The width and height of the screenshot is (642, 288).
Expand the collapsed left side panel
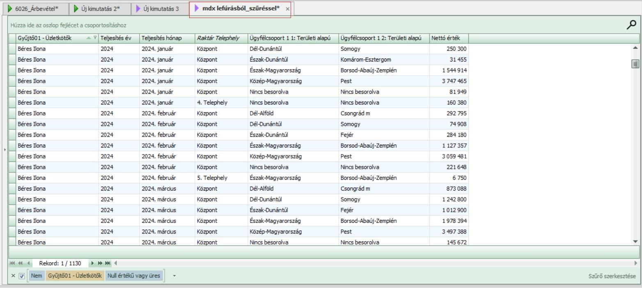point(5,150)
